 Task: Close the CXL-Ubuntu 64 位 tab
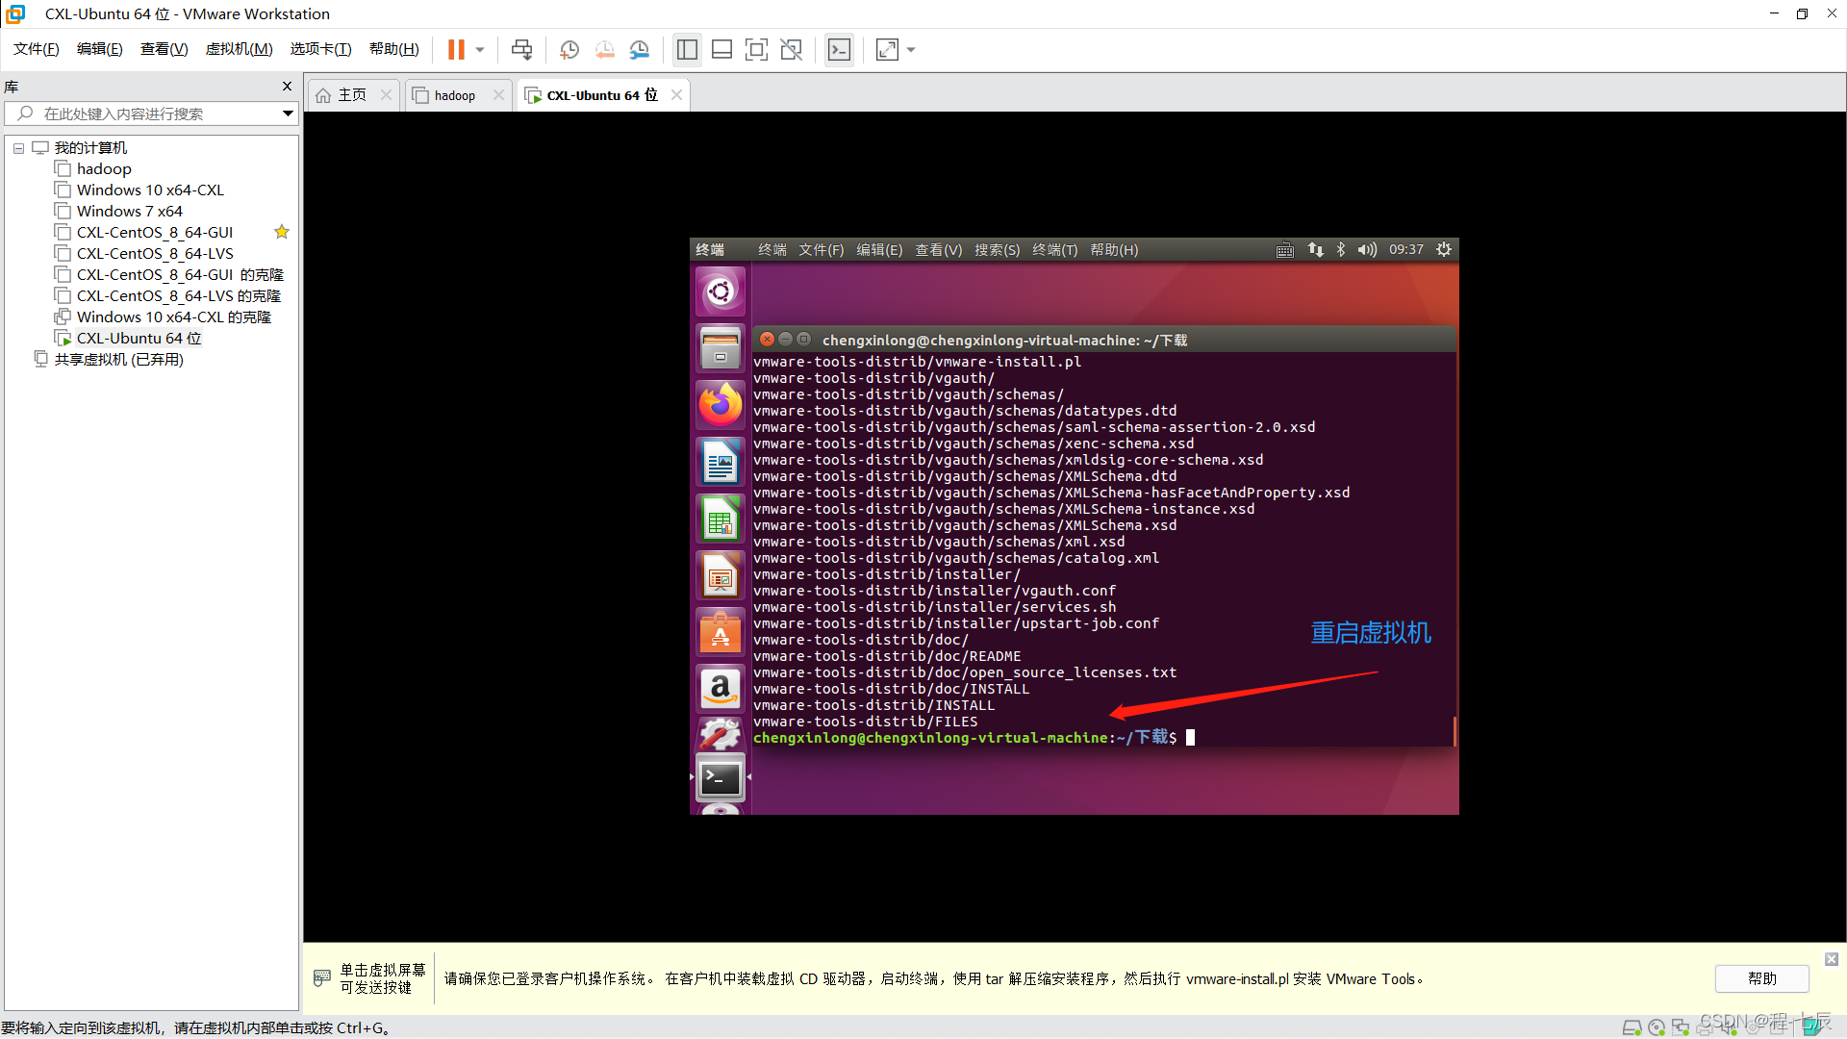click(x=677, y=94)
